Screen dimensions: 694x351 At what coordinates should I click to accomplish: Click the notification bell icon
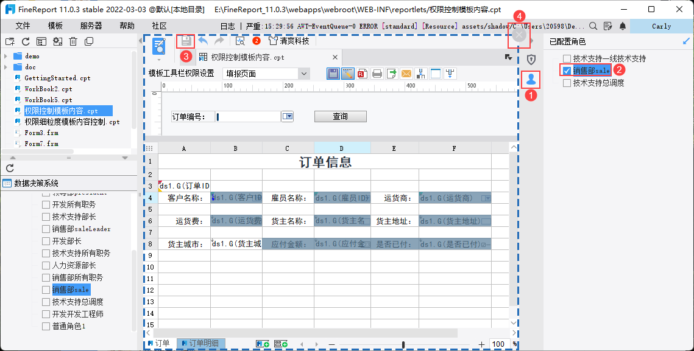point(623,26)
